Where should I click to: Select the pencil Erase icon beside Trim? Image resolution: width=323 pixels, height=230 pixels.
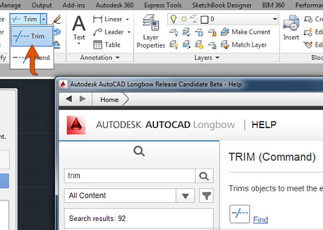click(x=57, y=19)
